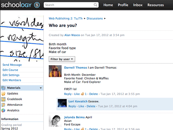This screenshot has width=173, height=130.
Task: Expand the Materials dropdown arrow
Action: click(x=41, y=88)
